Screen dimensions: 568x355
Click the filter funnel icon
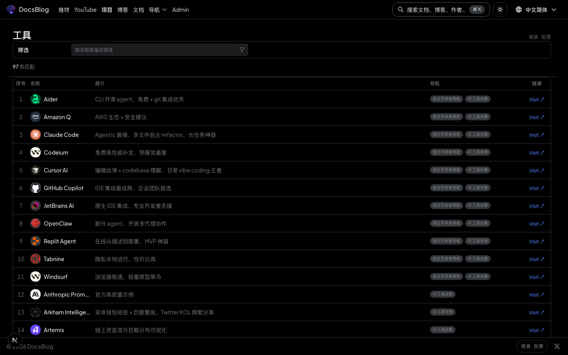coord(242,50)
